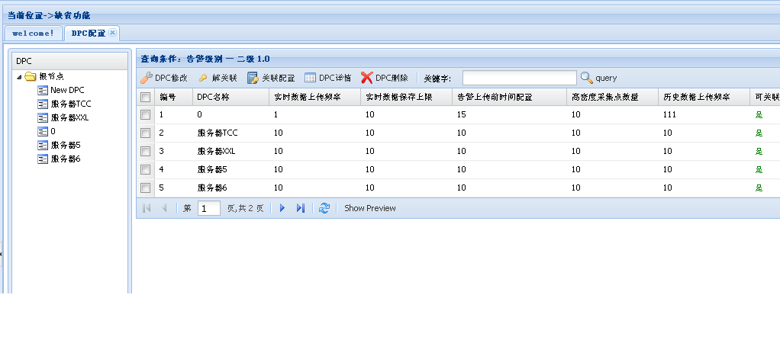Sort by 告警上传前时间配置 column header
This screenshot has width=780, height=343.
[x=509, y=97]
